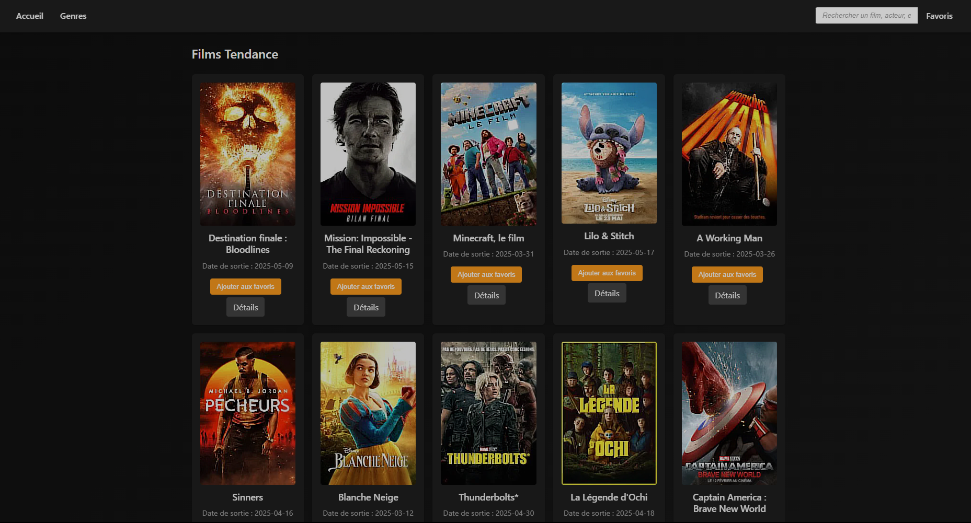971x523 pixels.
Task: Add Minecraft, le film to favorites
Action: click(486, 274)
